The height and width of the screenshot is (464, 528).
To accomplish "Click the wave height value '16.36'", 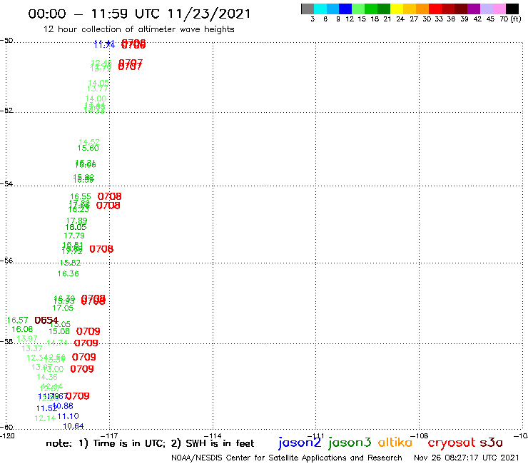I will (68, 273).
